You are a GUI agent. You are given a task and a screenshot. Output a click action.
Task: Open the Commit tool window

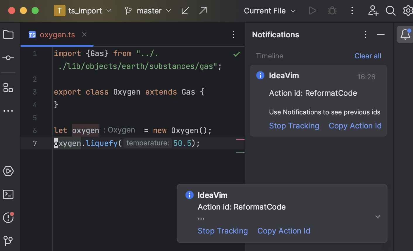click(x=8, y=58)
